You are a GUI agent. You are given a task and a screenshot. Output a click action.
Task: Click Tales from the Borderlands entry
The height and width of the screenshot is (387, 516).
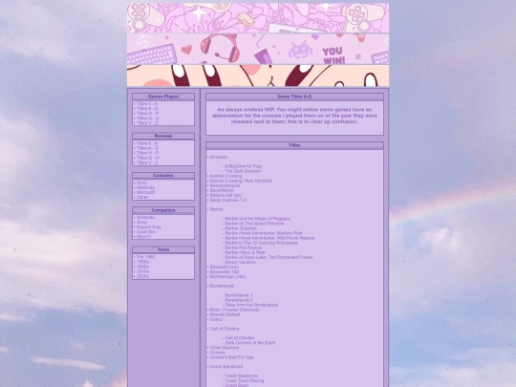click(x=251, y=305)
